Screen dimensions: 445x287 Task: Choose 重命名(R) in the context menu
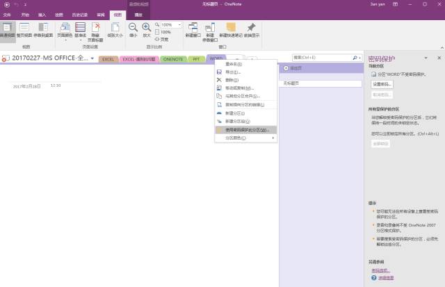point(245,64)
